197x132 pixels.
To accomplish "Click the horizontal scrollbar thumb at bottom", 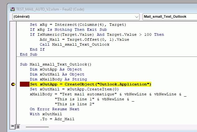I will tap(37, 127).
